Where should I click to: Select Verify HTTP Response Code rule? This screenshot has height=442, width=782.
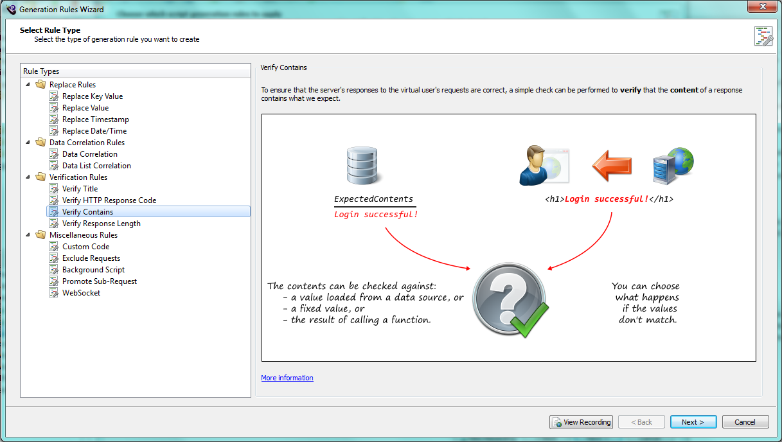[109, 200]
